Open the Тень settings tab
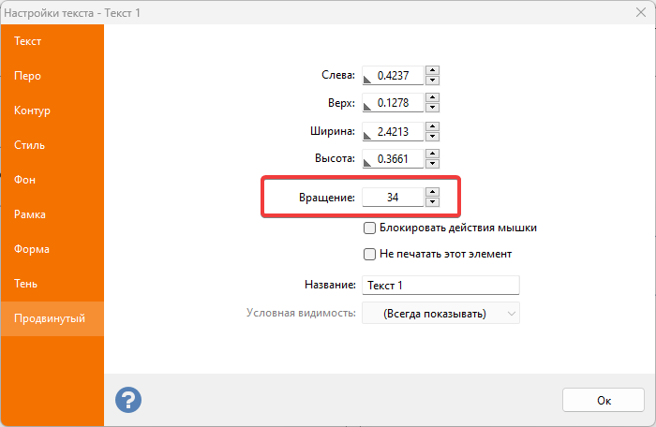The height and width of the screenshot is (427, 656). (x=52, y=284)
